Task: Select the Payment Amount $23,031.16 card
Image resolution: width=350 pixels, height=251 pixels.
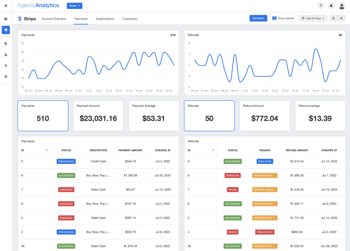Action: click(98, 115)
